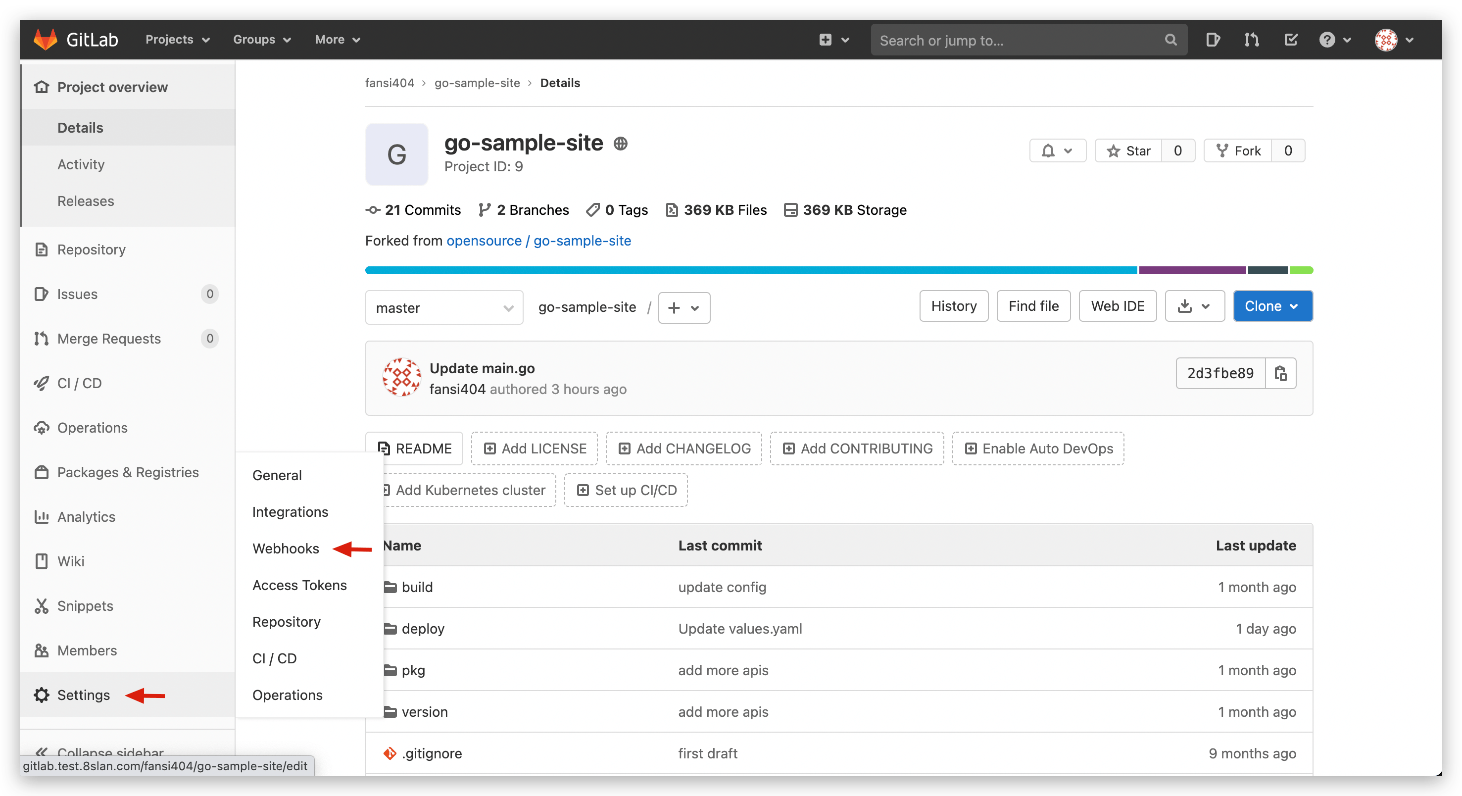Open the opensource / go-sample-site fork link
The height and width of the screenshot is (796, 1462).
(538, 241)
